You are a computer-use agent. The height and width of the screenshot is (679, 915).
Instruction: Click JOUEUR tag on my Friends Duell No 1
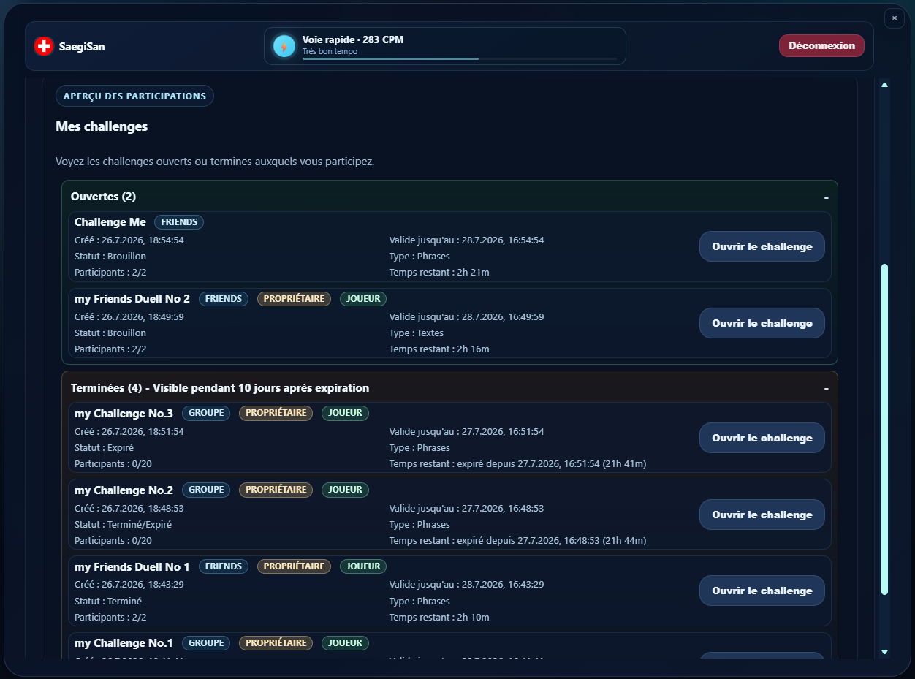363,566
